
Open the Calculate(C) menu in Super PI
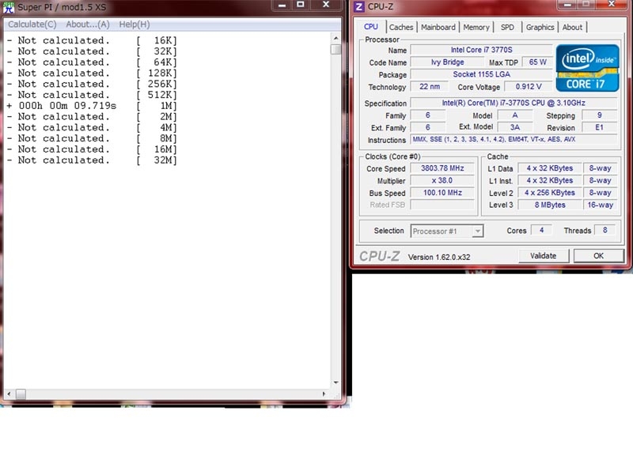(32, 24)
